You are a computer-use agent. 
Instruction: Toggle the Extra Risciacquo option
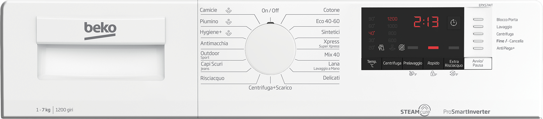[454, 63]
